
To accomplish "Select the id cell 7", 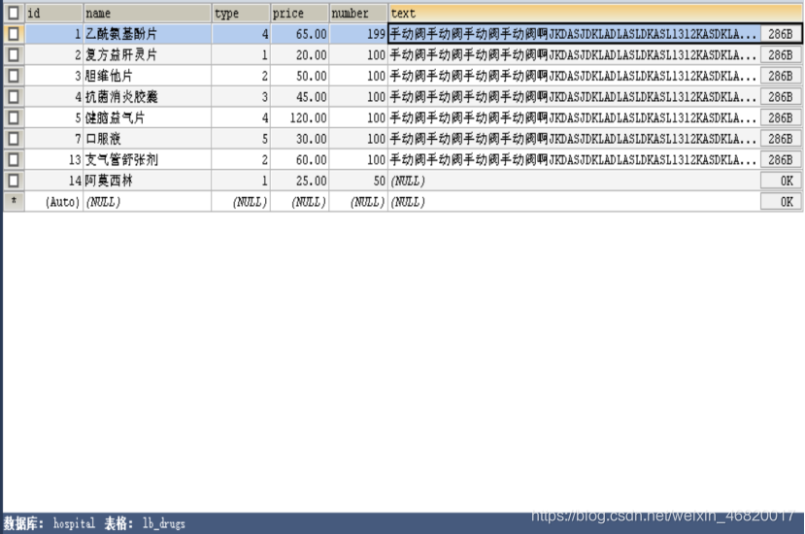I will coord(53,139).
